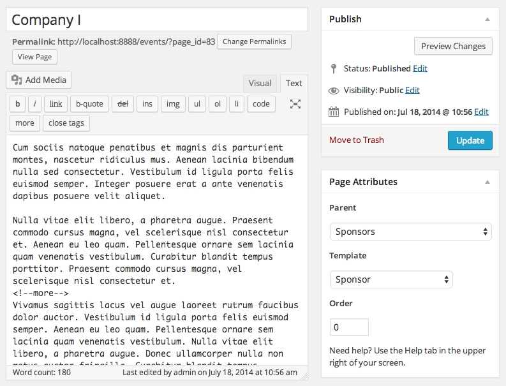Insert list item with li button
The height and width of the screenshot is (386, 506).
(237, 104)
